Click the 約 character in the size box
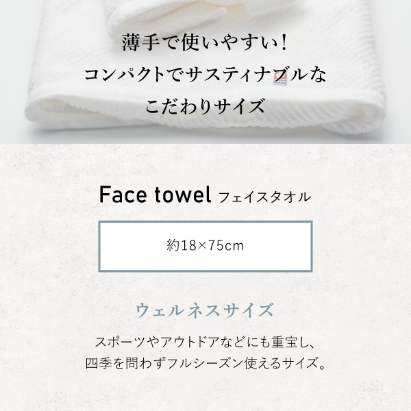Viewport: 411px width, 411px height. (x=173, y=246)
